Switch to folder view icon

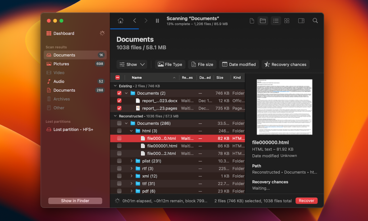pyautogui.click(x=263, y=21)
